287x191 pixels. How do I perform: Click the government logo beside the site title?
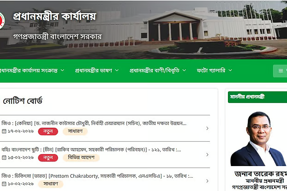tap(2, 20)
